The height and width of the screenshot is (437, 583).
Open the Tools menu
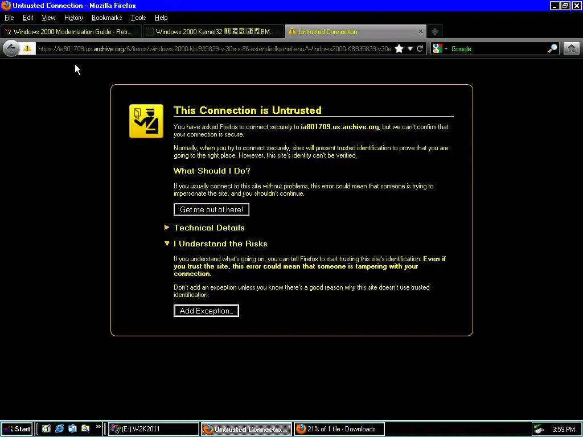pos(138,18)
